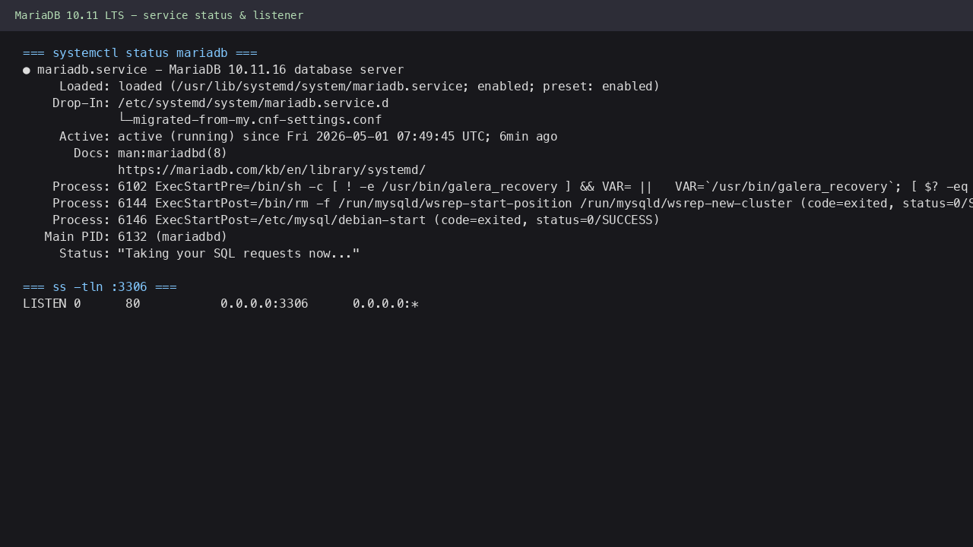Click the '6min ago' text
Viewport: 973px width, 547px height.
(528, 137)
